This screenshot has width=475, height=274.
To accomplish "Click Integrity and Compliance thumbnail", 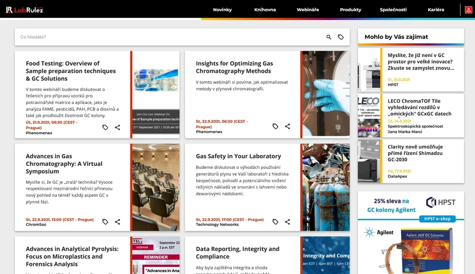I will coord(326,255).
